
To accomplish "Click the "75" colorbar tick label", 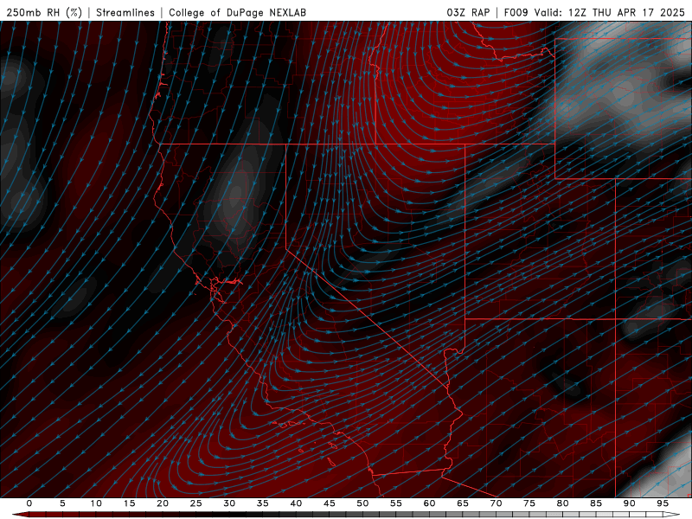I will (x=529, y=503).
